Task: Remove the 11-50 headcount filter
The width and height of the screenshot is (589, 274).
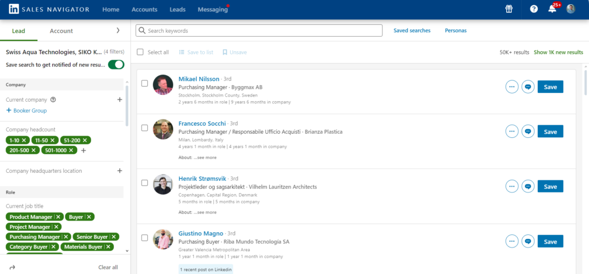Action: (52, 140)
